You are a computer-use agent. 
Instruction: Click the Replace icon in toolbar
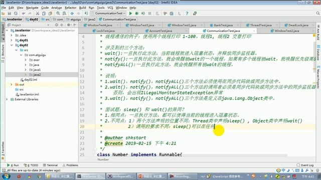click(x=64, y=13)
